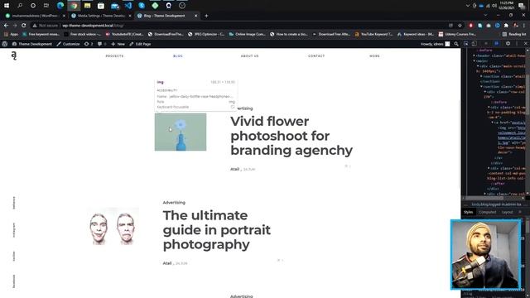Open Vivid flower photoshoot post title
Viewport: 530px width, 298px height.
coord(291,136)
